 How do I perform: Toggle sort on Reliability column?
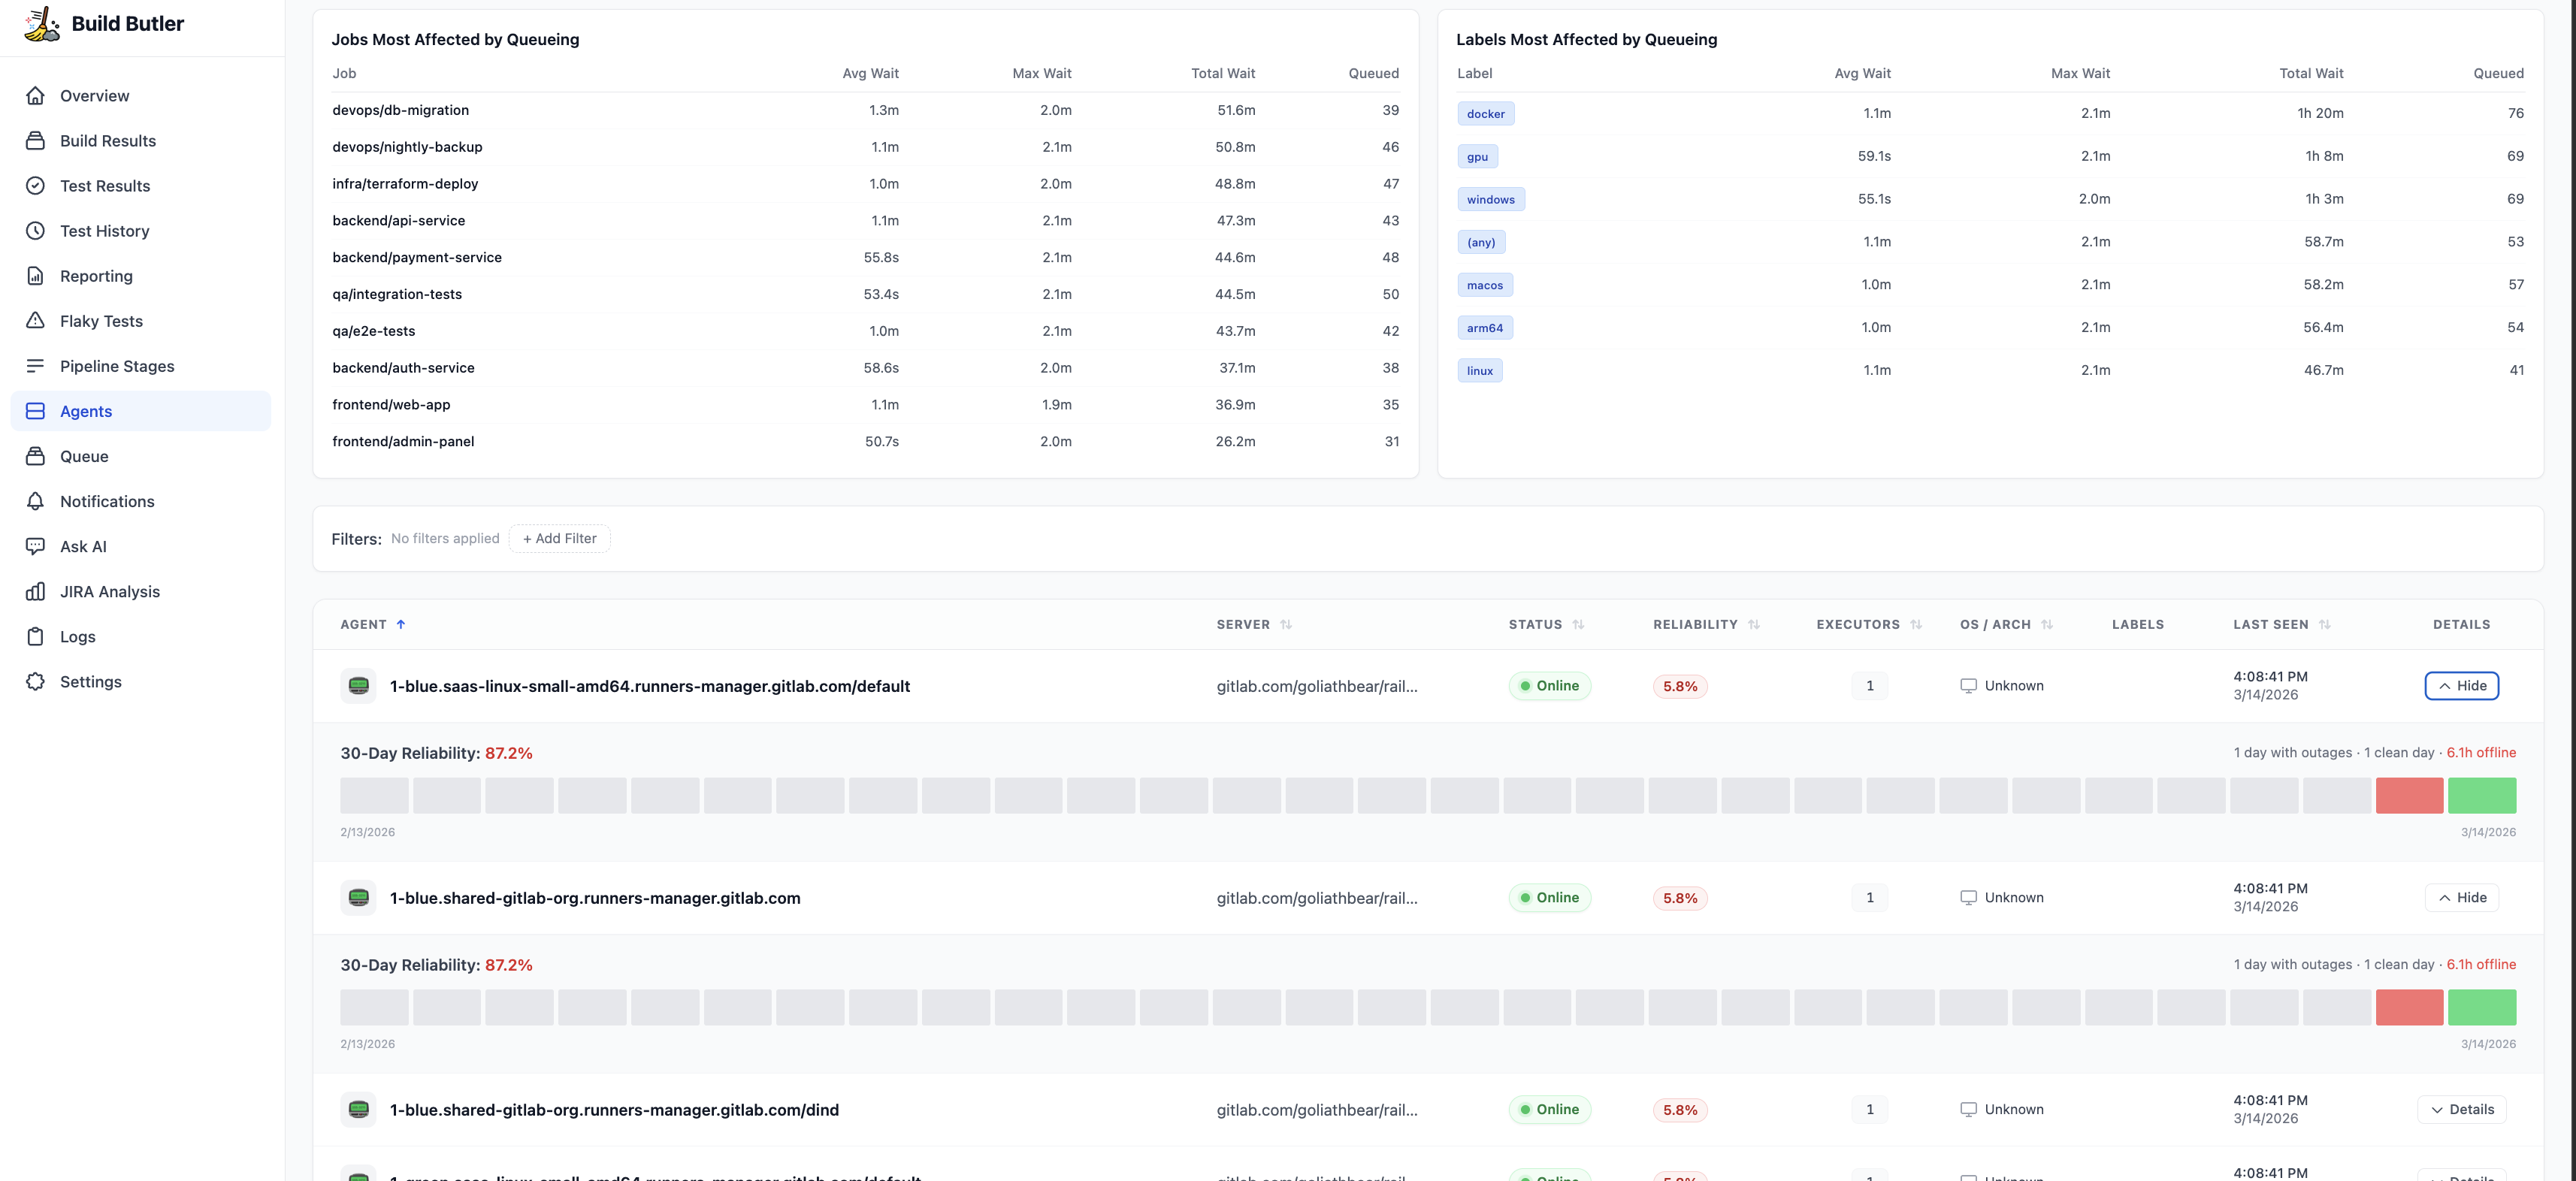point(1754,624)
